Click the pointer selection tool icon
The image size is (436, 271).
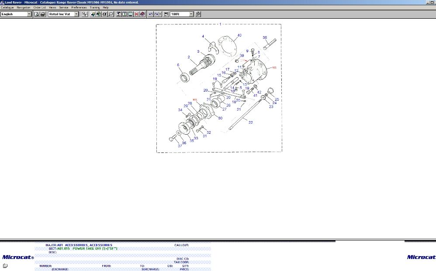(x=84, y=14)
